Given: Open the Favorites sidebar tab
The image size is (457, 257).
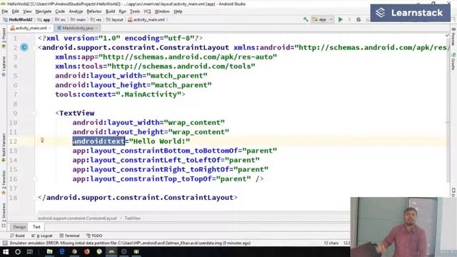Looking at the screenshot, I should (x=4, y=183).
